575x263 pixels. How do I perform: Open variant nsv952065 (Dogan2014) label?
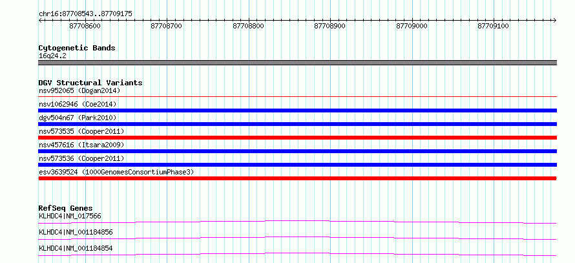tap(79, 90)
